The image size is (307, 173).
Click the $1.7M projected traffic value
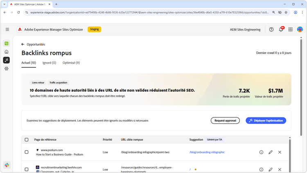[x=275, y=91]
